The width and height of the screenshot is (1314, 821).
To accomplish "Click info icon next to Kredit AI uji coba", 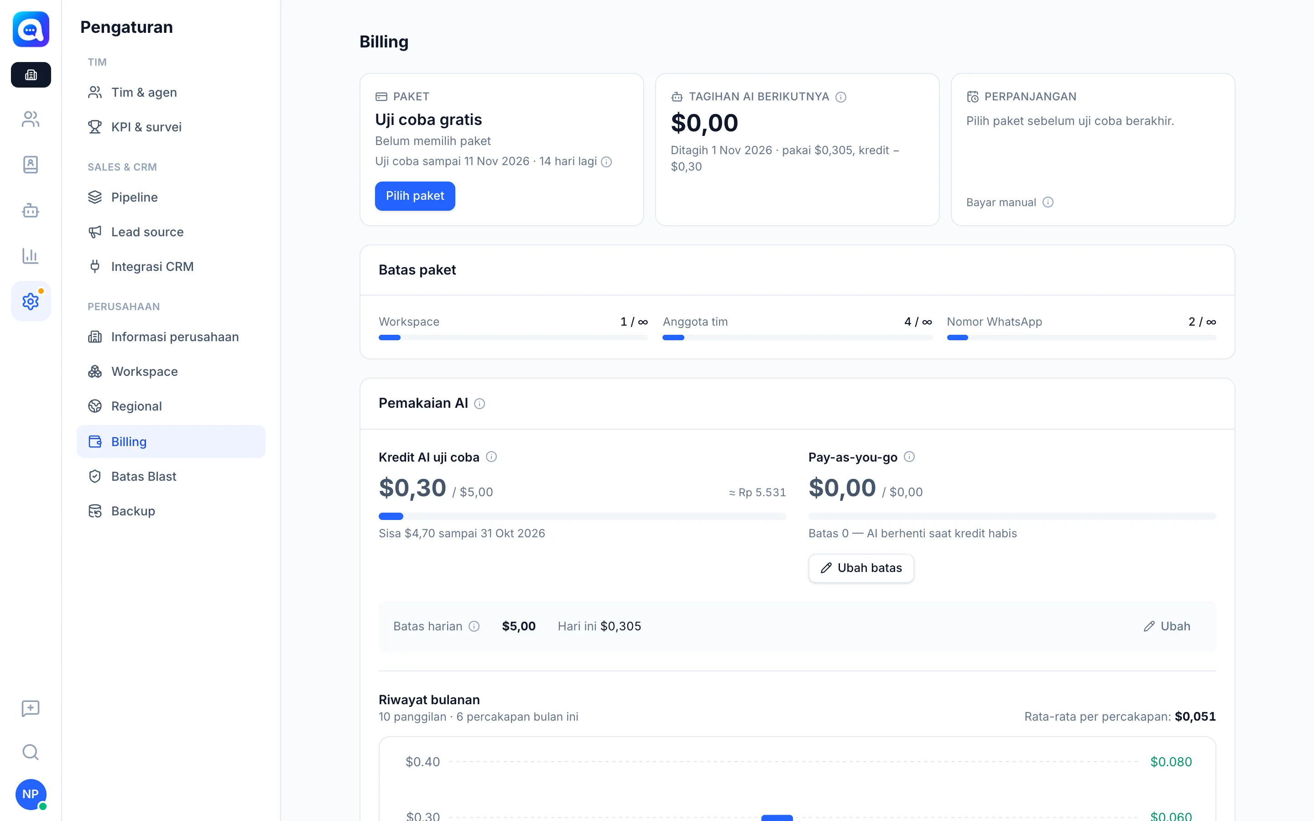I will click(x=491, y=457).
